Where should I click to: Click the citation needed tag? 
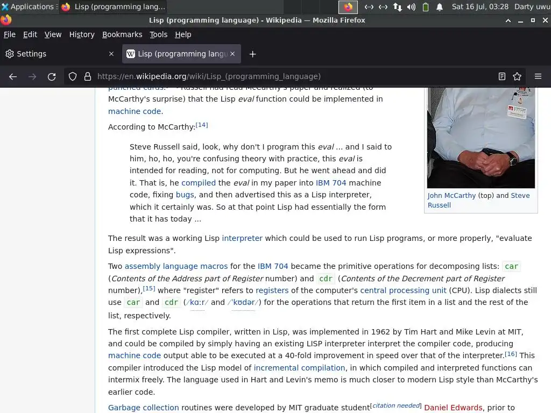click(x=395, y=405)
